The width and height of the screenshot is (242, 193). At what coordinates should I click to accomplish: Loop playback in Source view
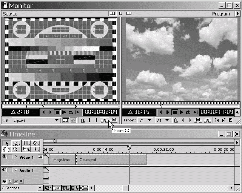[x=71, y=112]
